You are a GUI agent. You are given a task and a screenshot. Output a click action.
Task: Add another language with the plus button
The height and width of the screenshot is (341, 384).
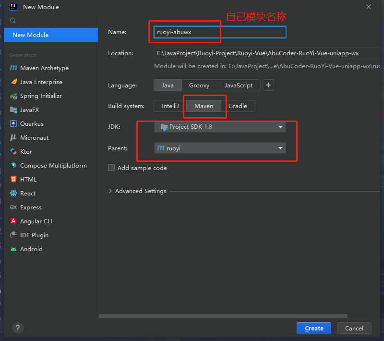tap(268, 85)
